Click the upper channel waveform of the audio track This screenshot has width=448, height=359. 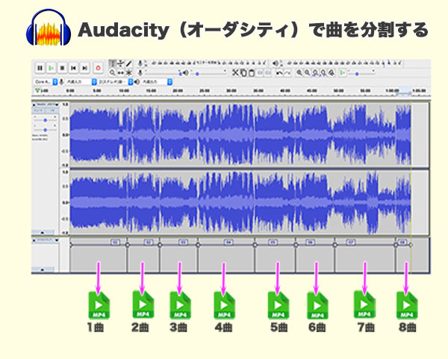pos(249,134)
